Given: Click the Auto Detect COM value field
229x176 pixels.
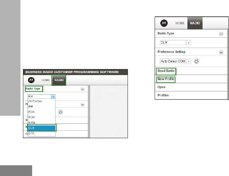Looking at the screenshot, I should coord(173,61).
